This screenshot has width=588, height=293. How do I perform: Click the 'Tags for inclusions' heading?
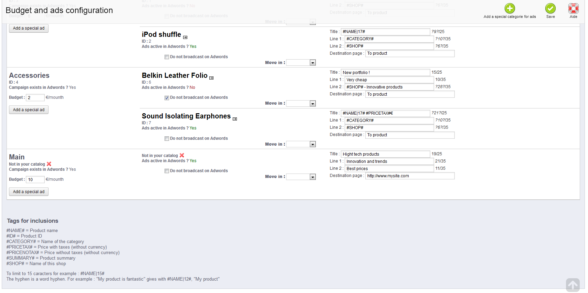[x=33, y=221]
